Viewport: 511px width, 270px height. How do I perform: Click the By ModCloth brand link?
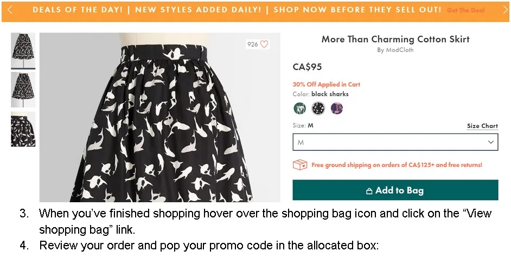click(x=395, y=50)
